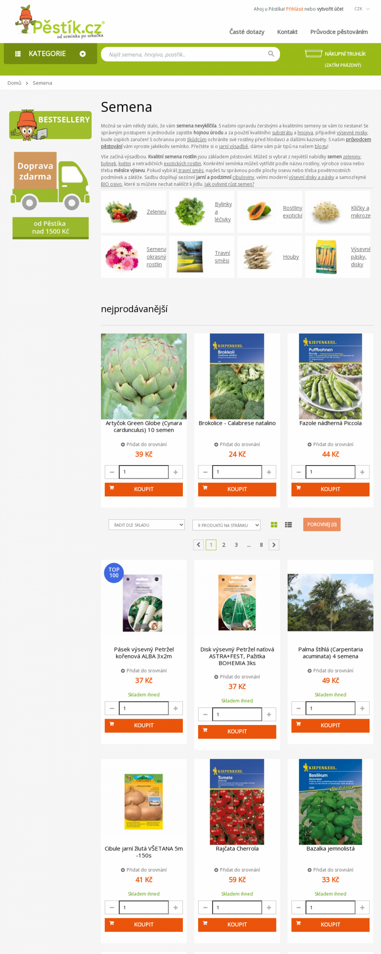Go to previous page arrow in pagination
This screenshot has width=381, height=954.
coord(199,545)
